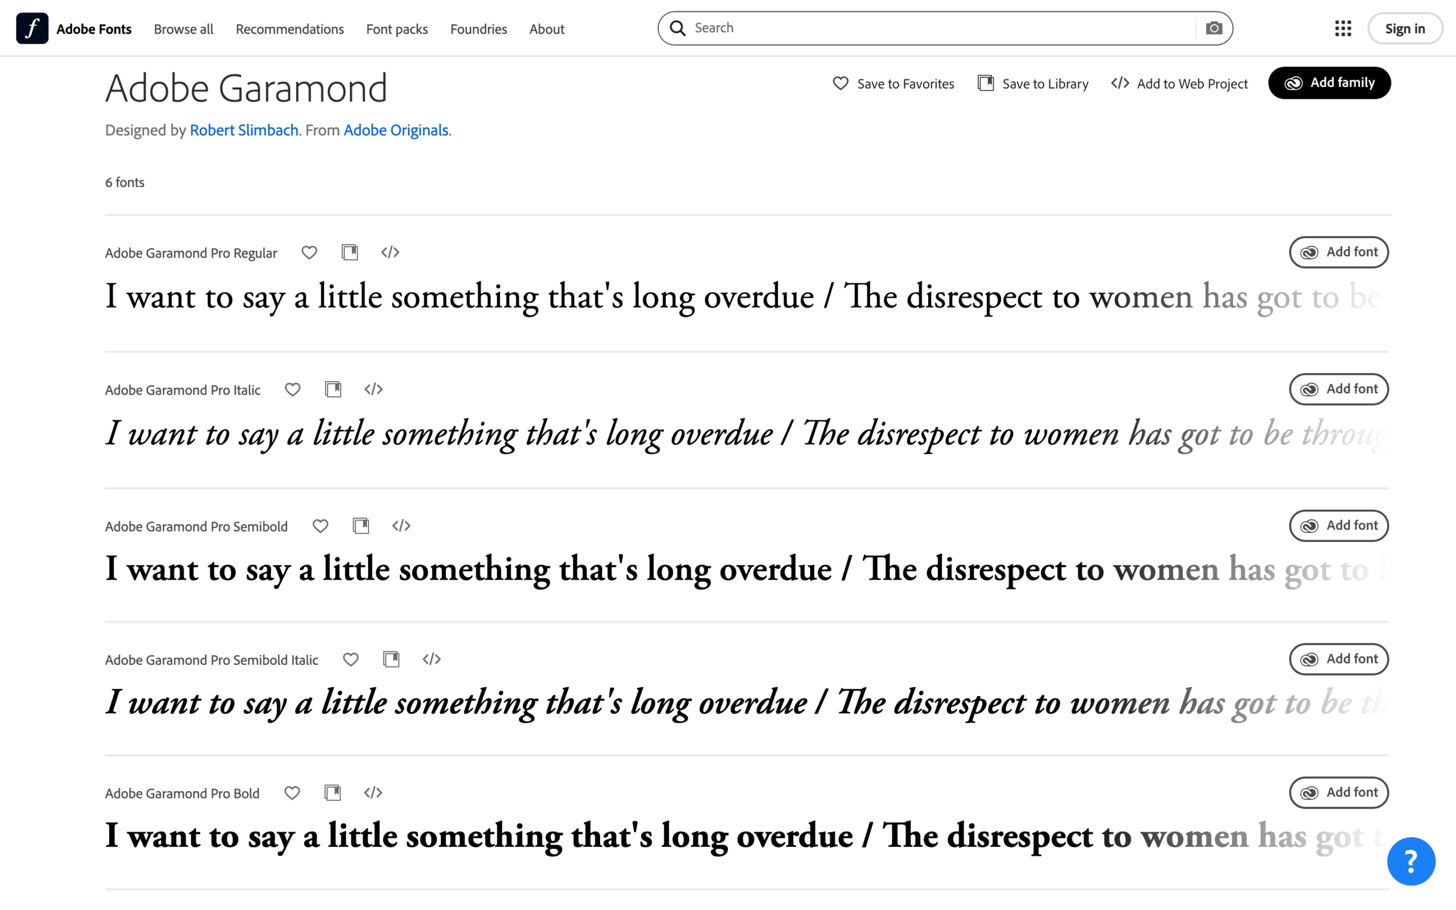Add font Adobe Garamond Pro Regular
This screenshot has width=1456, height=910.
(x=1339, y=252)
